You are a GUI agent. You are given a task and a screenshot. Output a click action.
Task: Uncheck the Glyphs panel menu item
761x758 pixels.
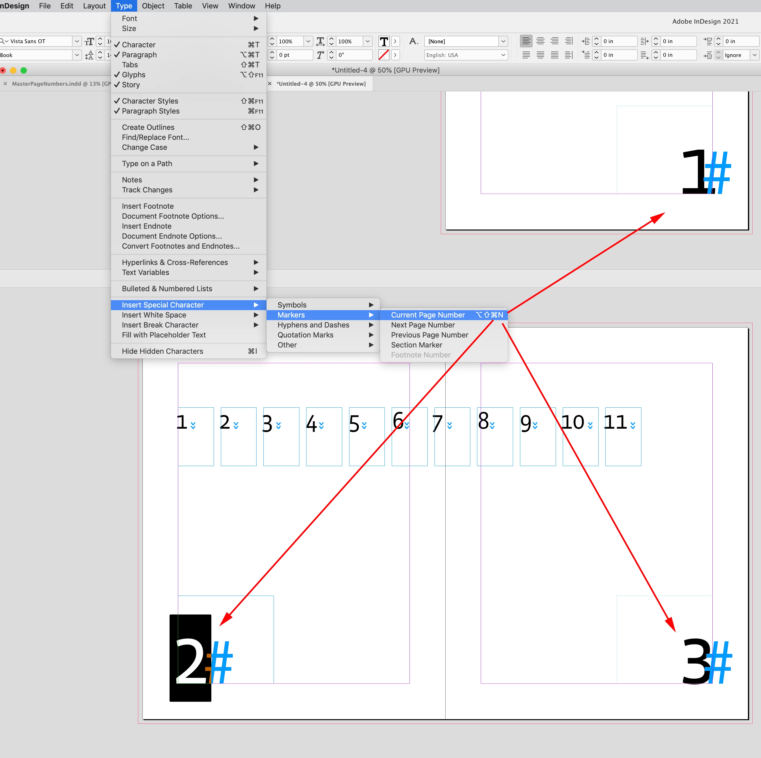[x=134, y=75]
